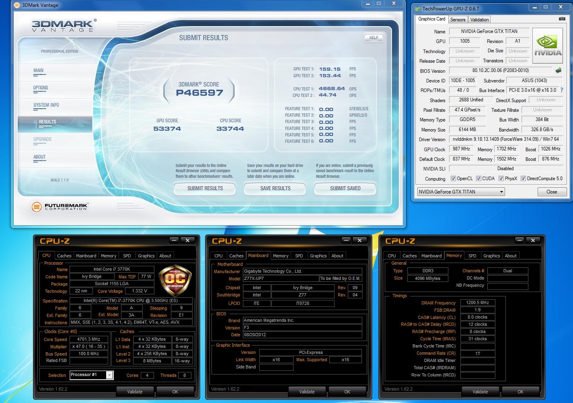Open About tab in the CPU-Z memory window

tap(511, 256)
